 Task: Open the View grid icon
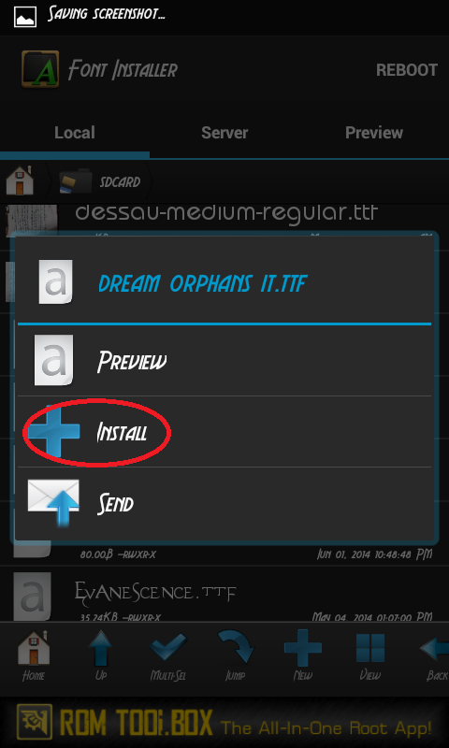pos(370,656)
